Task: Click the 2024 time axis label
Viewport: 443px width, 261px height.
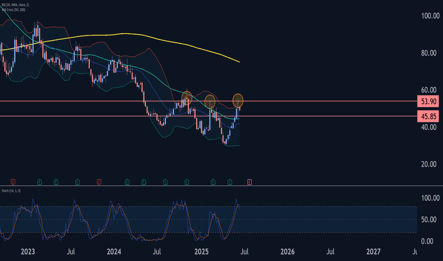Action: (x=114, y=252)
